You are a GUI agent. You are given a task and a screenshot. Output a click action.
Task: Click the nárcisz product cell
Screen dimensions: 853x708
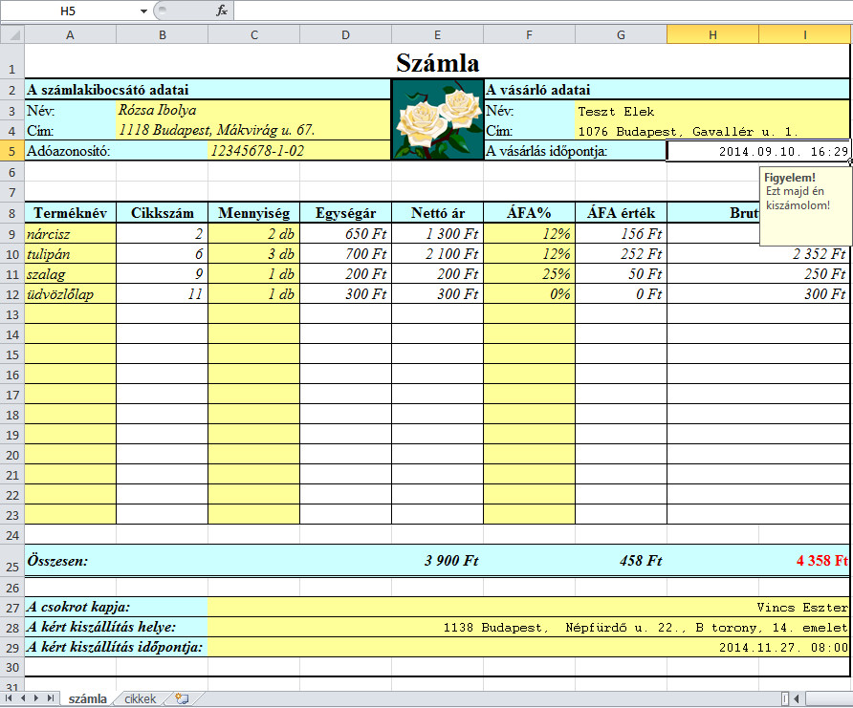(70, 234)
